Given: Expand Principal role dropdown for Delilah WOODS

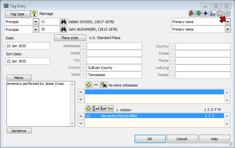Looking at the screenshot, I should (35, 22).
